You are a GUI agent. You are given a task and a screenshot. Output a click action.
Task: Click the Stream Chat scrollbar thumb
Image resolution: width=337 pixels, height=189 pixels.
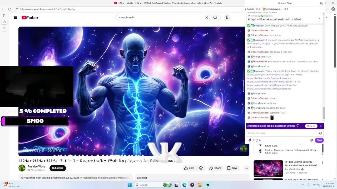point(324,113)
